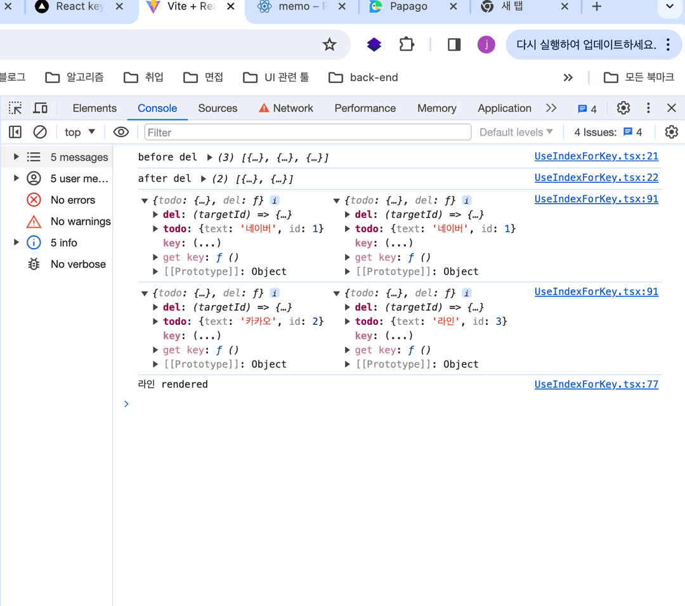Image resolution: width=685 pixels, height=606 pixels.
Task: Close the Papago tab
Action: pos(453,6)
